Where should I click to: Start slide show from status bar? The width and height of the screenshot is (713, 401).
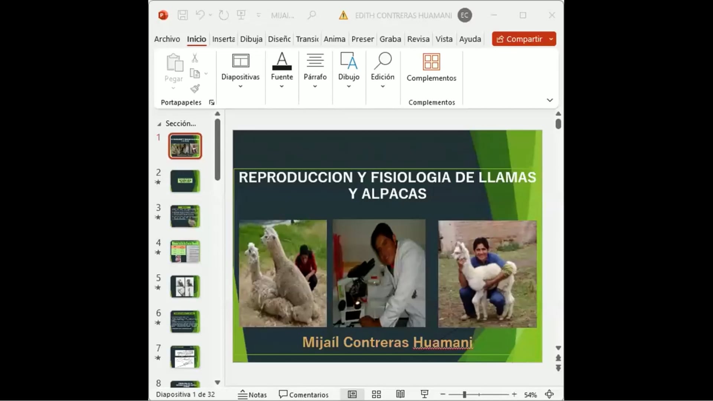coord(424,394)
